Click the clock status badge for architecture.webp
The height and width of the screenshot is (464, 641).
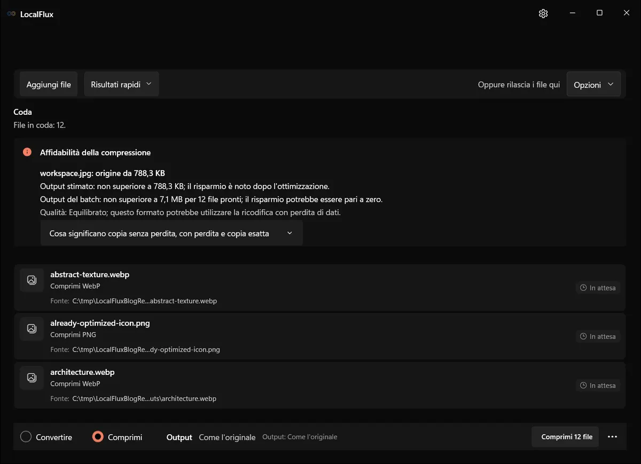[x=598, y=386]
